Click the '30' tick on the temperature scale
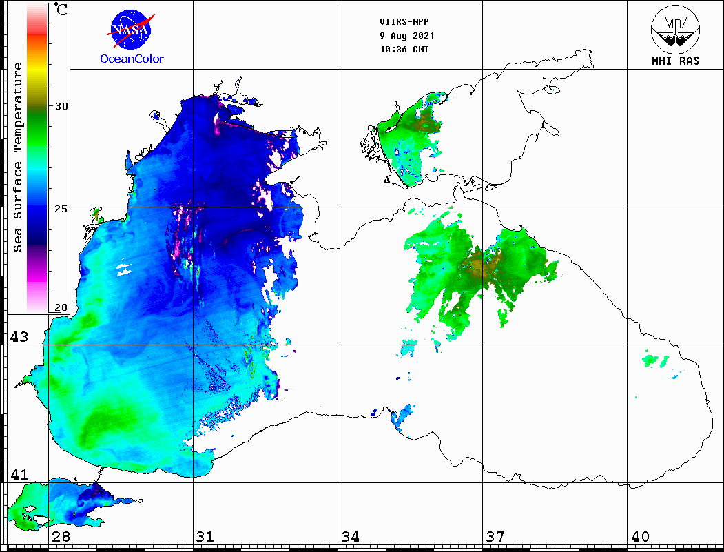Image resolution: width=724 pixels, height=552 pixels. (61, 105)
